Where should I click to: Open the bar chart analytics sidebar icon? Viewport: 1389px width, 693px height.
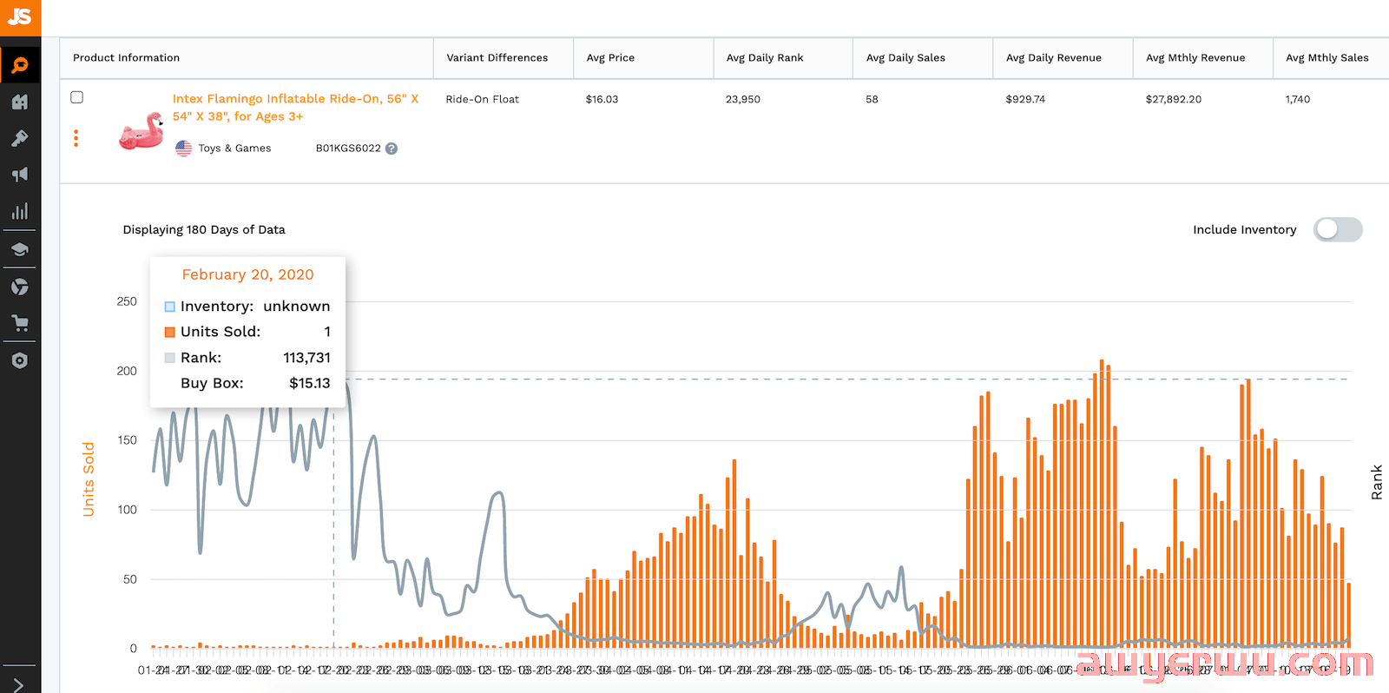point(20,211)
